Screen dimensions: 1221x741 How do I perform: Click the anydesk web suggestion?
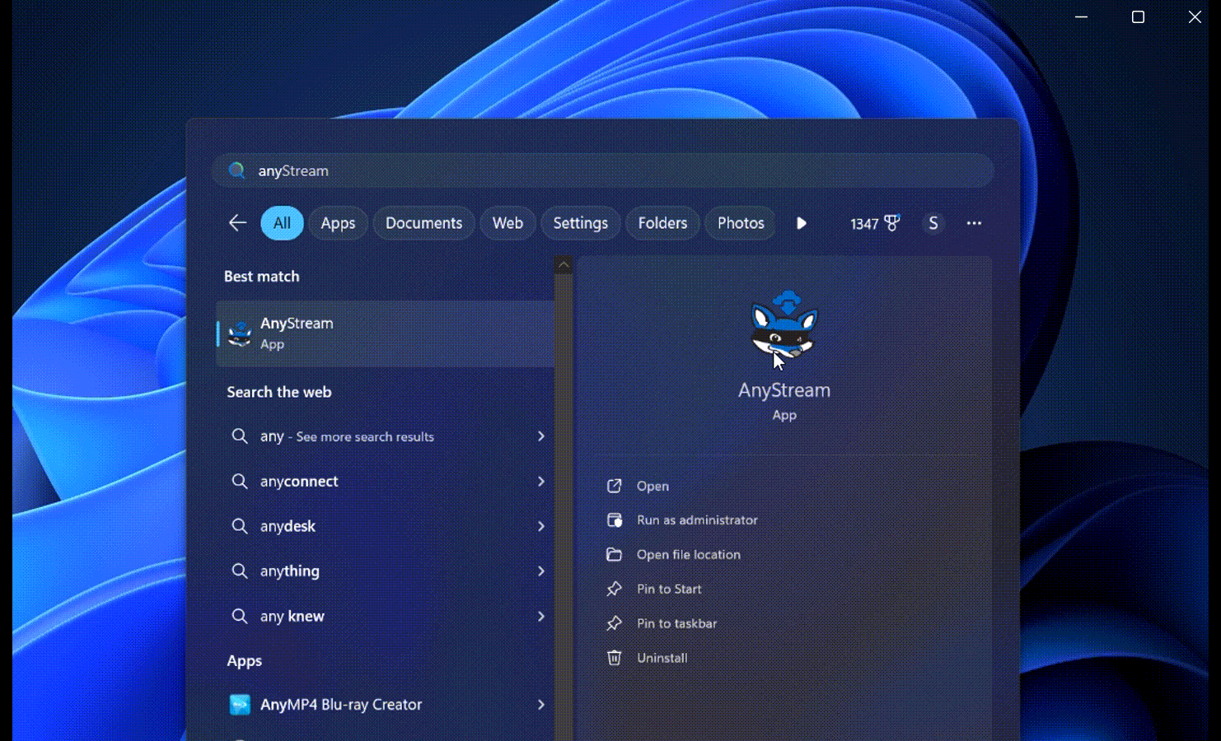tap(385, 526)
